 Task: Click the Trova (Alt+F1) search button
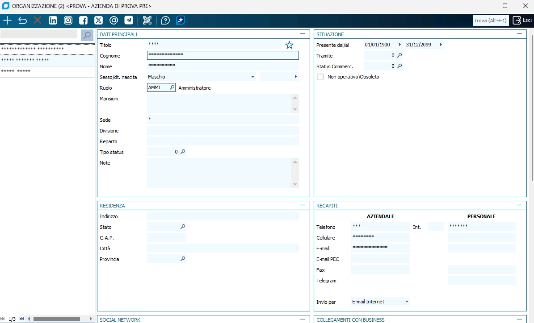click(491, 21)
